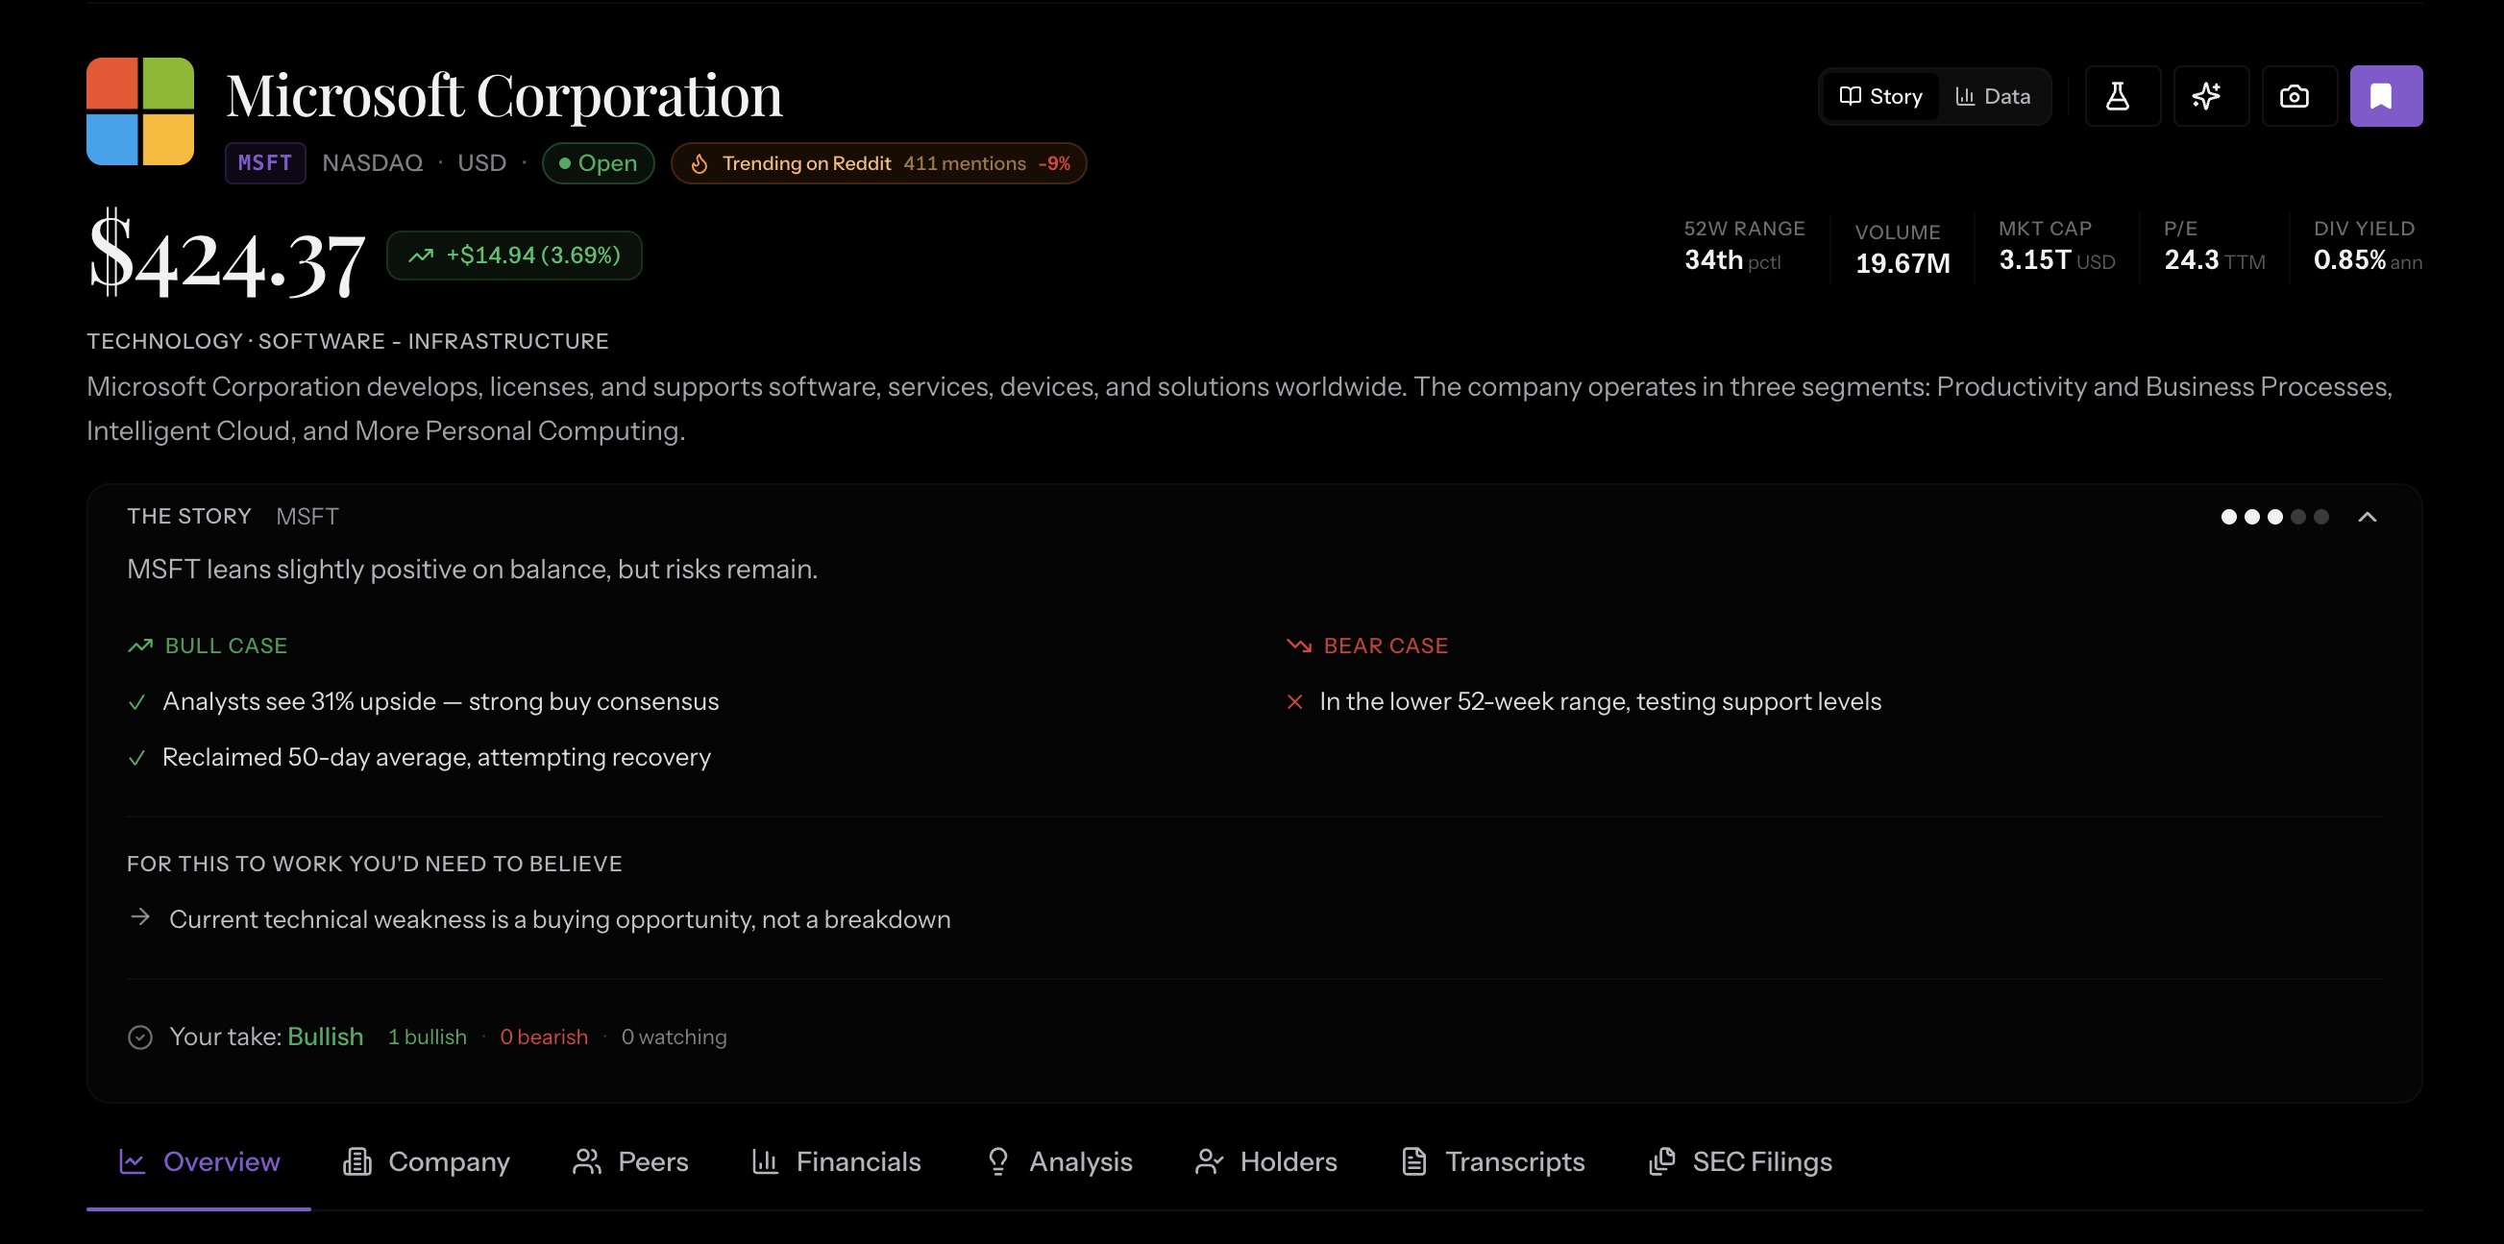2504x1244 pixels.
Task: Select the 0 bearish count
Action: [x=544, y=1037]
